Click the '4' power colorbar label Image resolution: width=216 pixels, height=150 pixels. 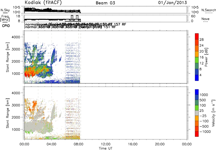coord(200,75)
